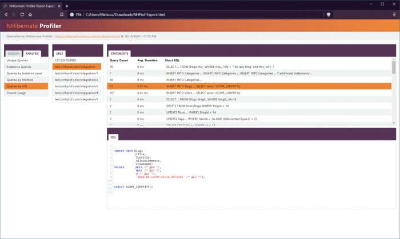Image resolution: width=400 pixels, height=239 pixels.
Task: Select the SELECT FROM Blogs blog0_ row
Action: [x=249, y=99]
